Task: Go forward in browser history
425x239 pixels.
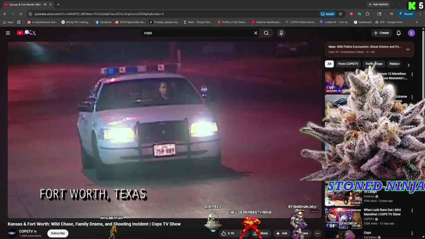Action: (13, 14)
